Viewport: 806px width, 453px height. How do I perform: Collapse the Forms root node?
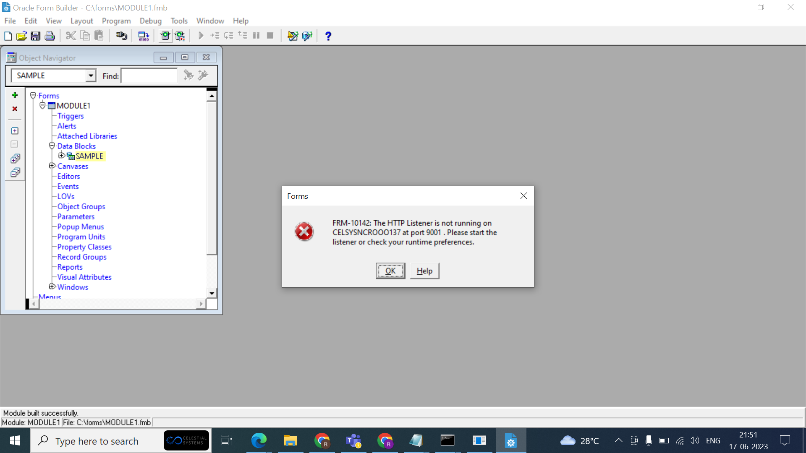pyautogui.click(x=33, y=96)
